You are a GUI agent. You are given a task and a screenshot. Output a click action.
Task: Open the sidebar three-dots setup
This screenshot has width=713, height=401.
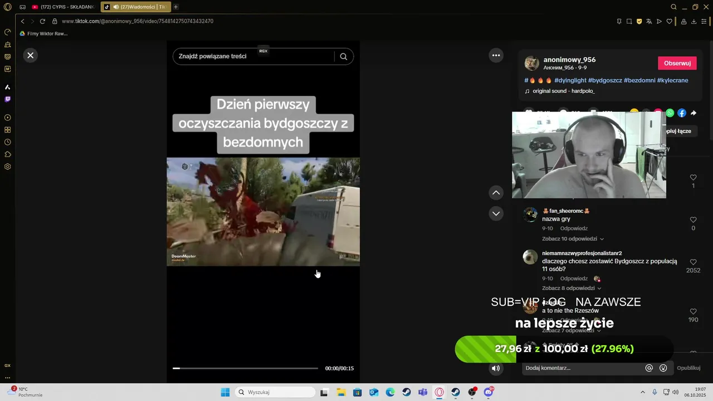pyautogui.click(x=8, y=378)
